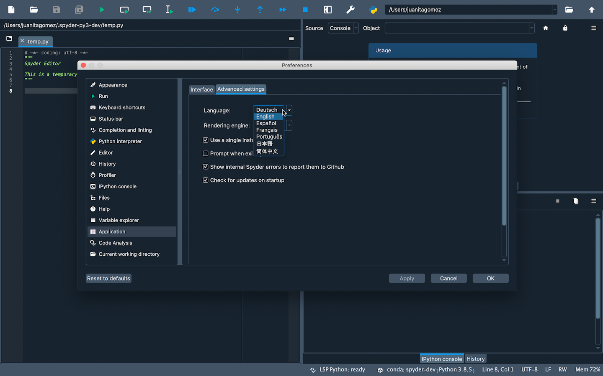This screenshot has width=603, height=376.
Task: Maximize the current pane via the toolbar icon
Action: tap(327, 9)
